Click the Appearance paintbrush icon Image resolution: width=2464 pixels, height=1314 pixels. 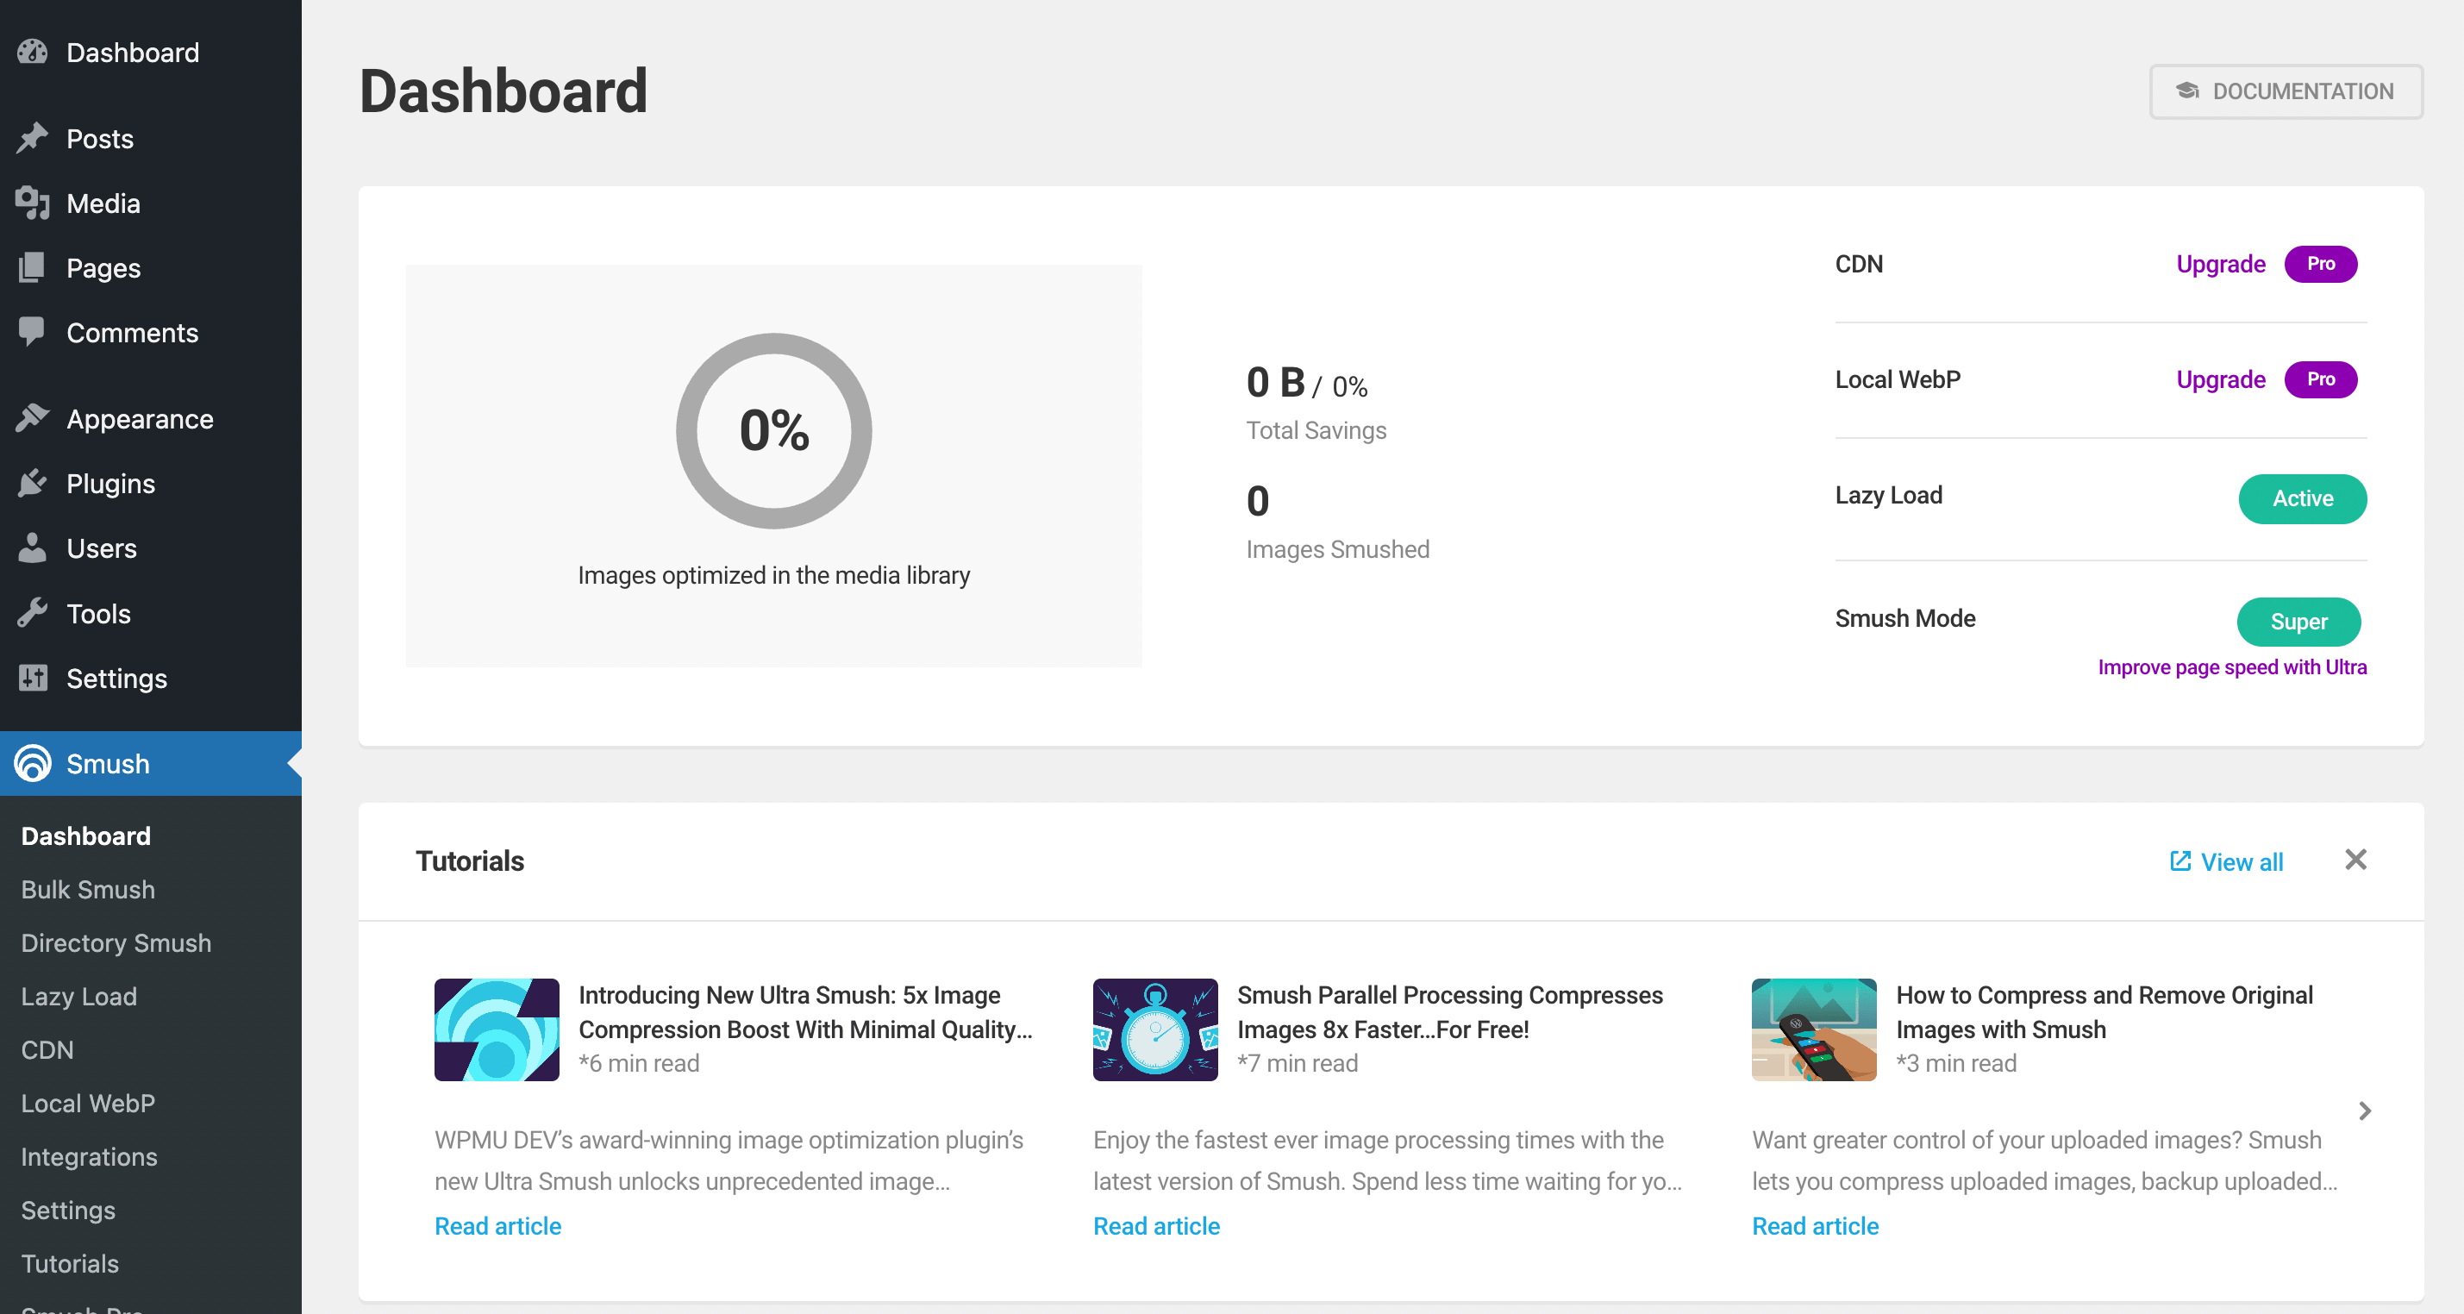tap(33, 418)
